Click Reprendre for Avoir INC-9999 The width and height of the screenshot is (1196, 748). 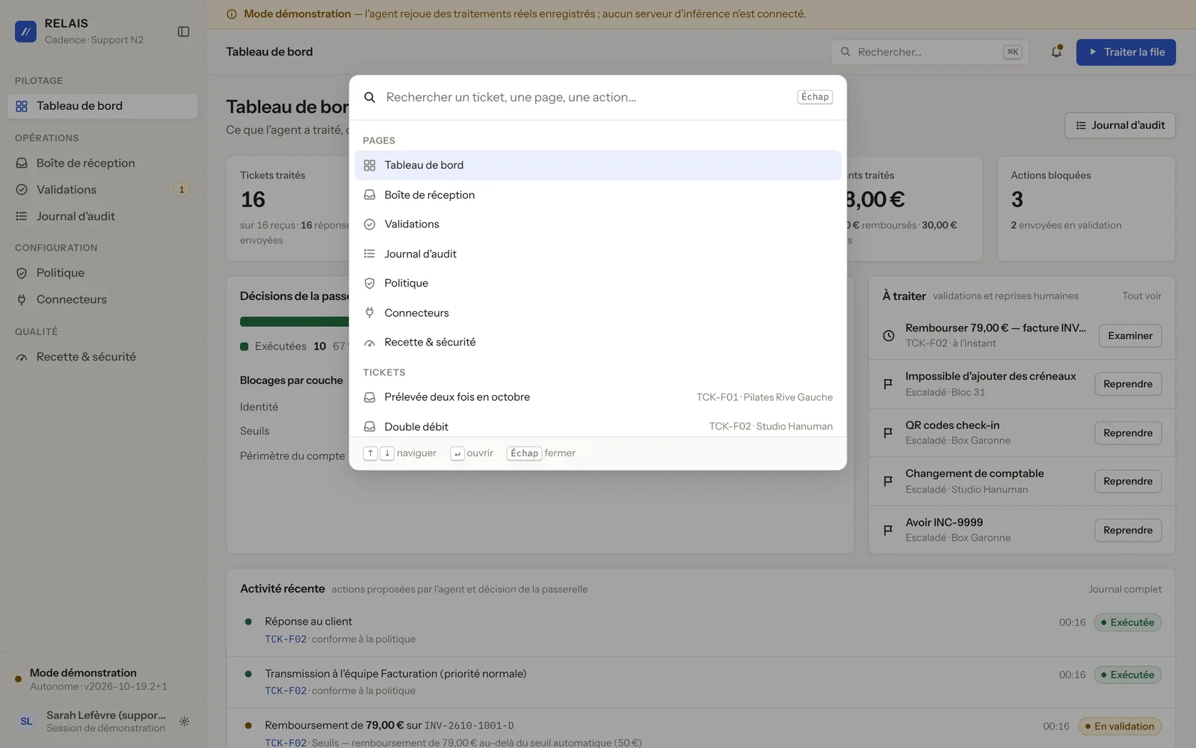(x=1127, y=530)
